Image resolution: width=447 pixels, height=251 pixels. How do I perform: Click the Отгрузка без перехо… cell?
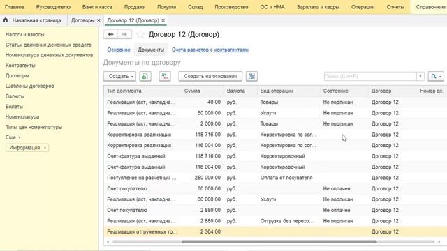click(x=287, y=221)
